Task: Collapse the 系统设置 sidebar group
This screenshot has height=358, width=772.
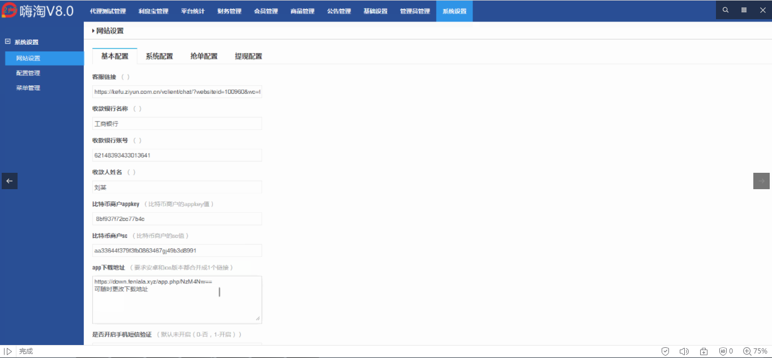Action: click(x=8, y=42)
